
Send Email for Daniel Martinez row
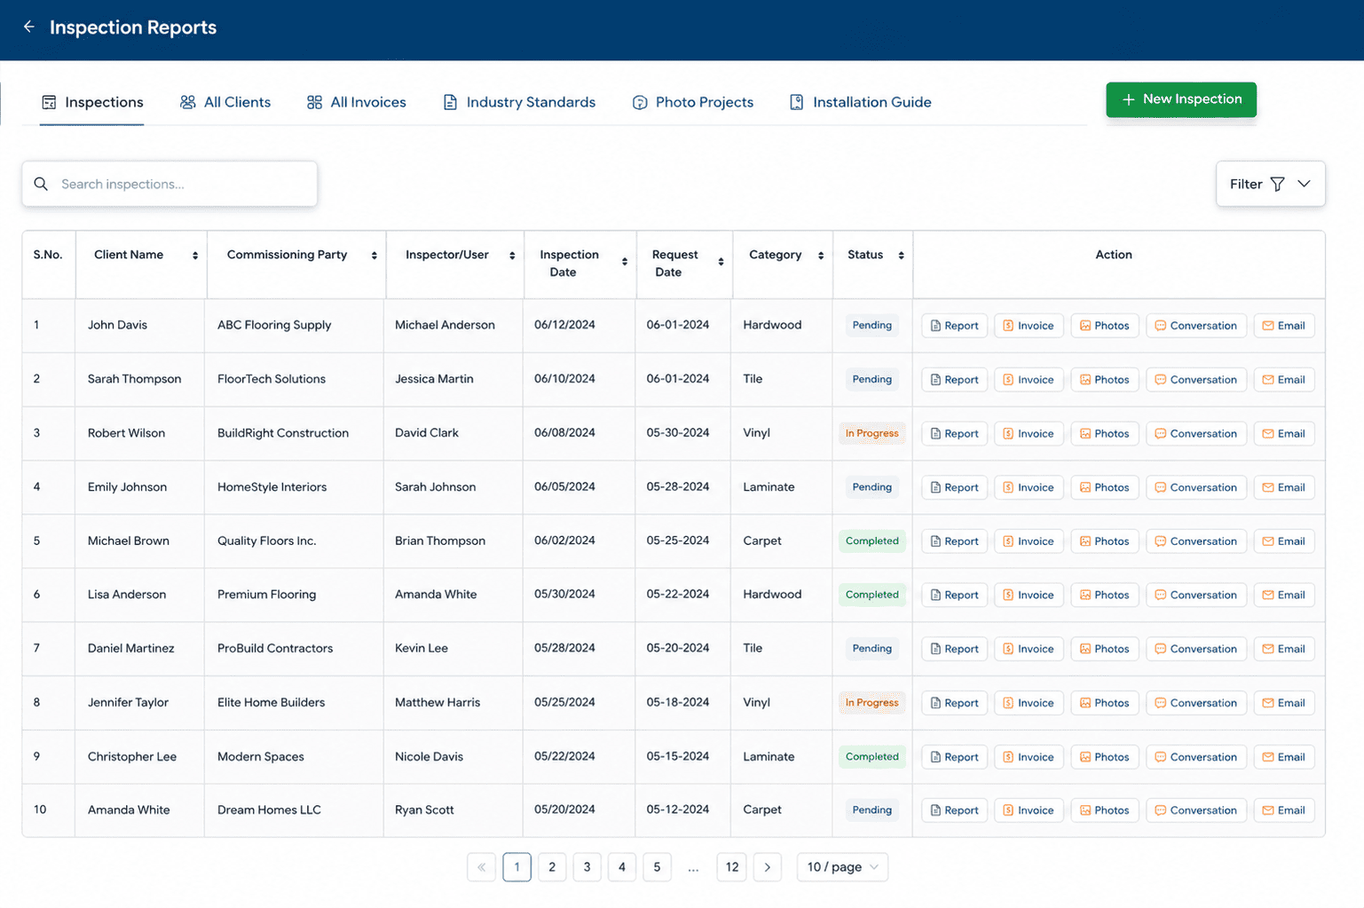click(1284, 649)
